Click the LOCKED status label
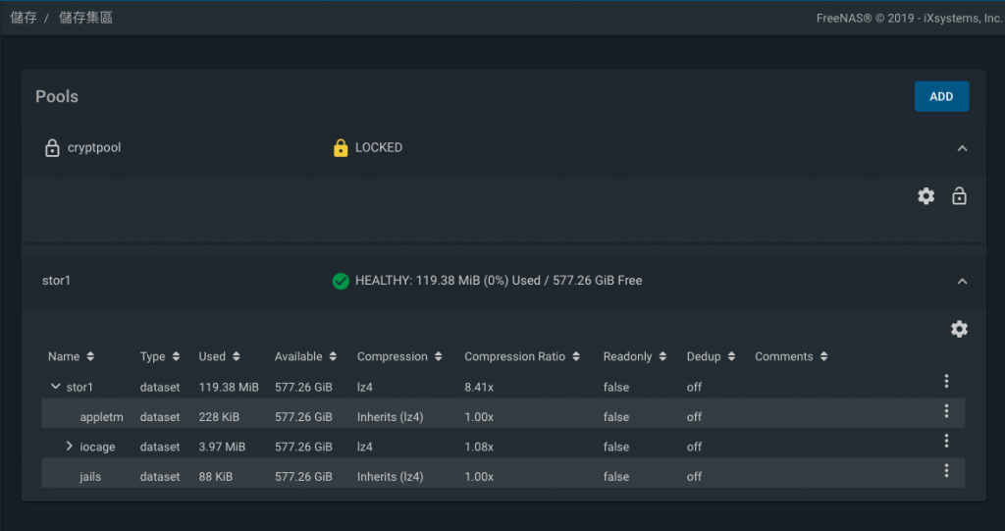This screenshot has width=1005, height=531. 379,147
